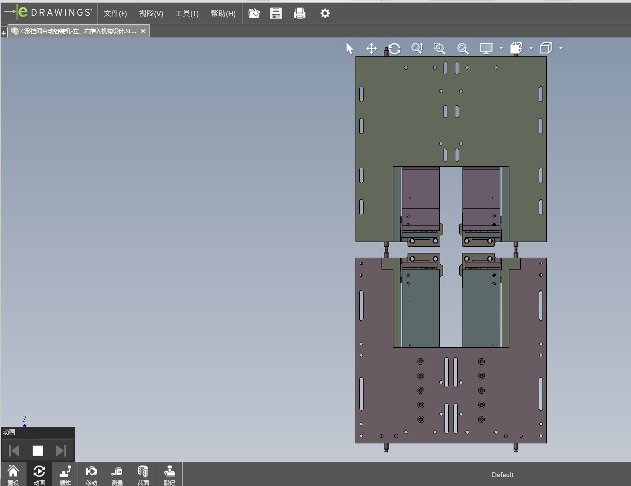Open the 工具(T) menu

(x=187, y=13)
